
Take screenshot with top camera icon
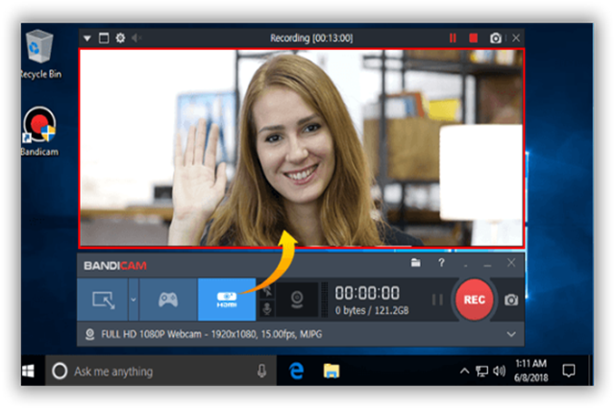[x=496, y=38]
